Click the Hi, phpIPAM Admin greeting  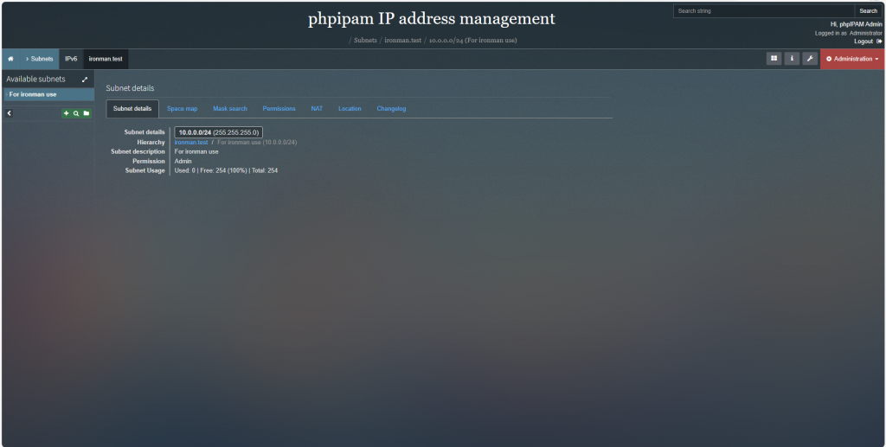coord(856,24)
